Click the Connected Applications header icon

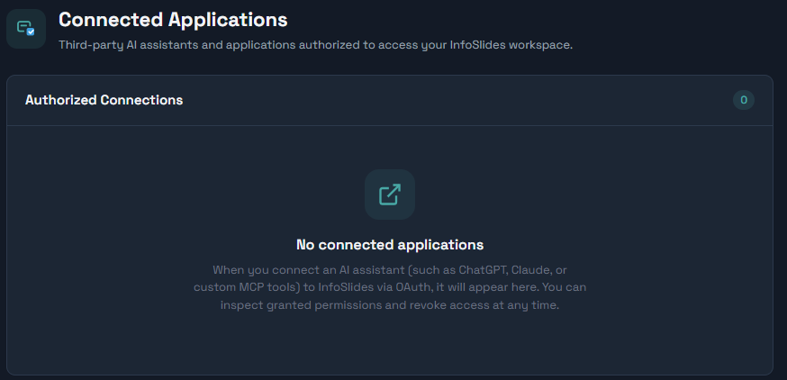(x=26, y=29)
